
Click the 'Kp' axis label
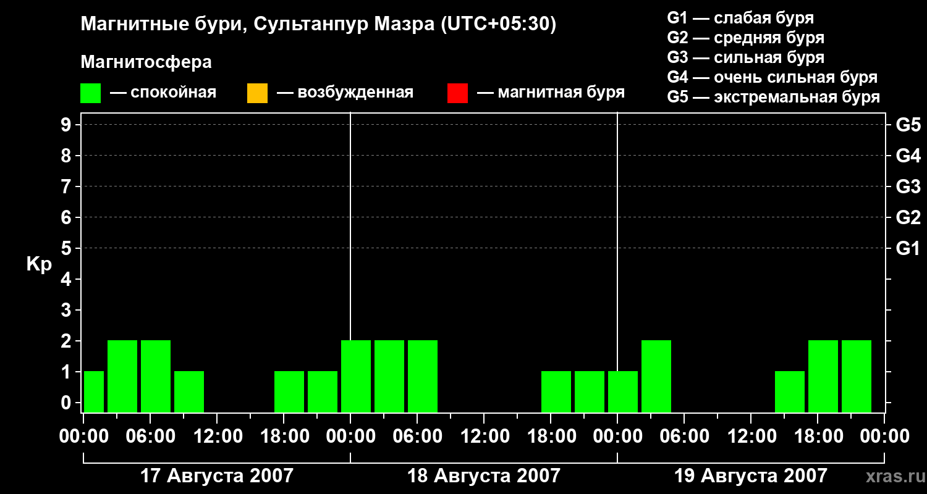[39, 264]
